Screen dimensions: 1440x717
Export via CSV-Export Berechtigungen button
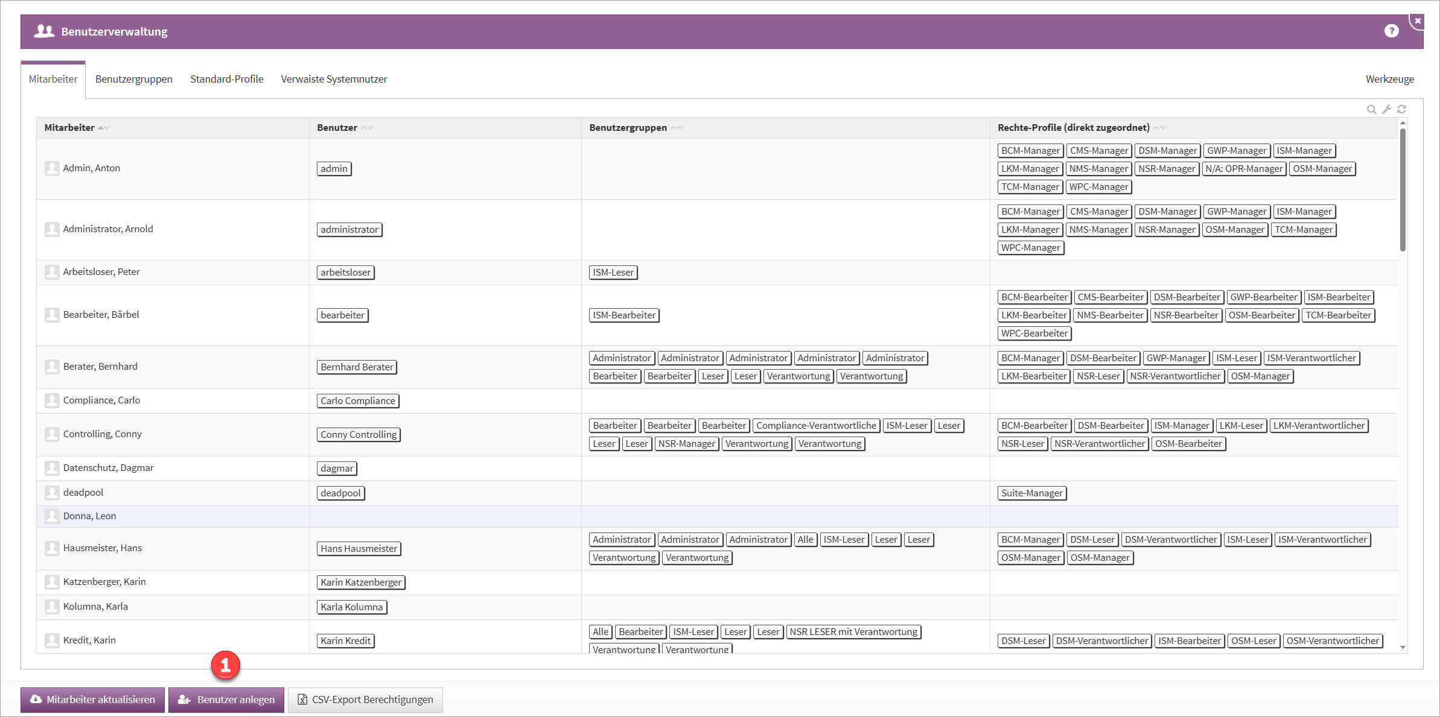point(365,700)
